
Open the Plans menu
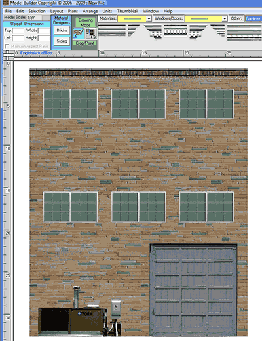pos(73,11)
